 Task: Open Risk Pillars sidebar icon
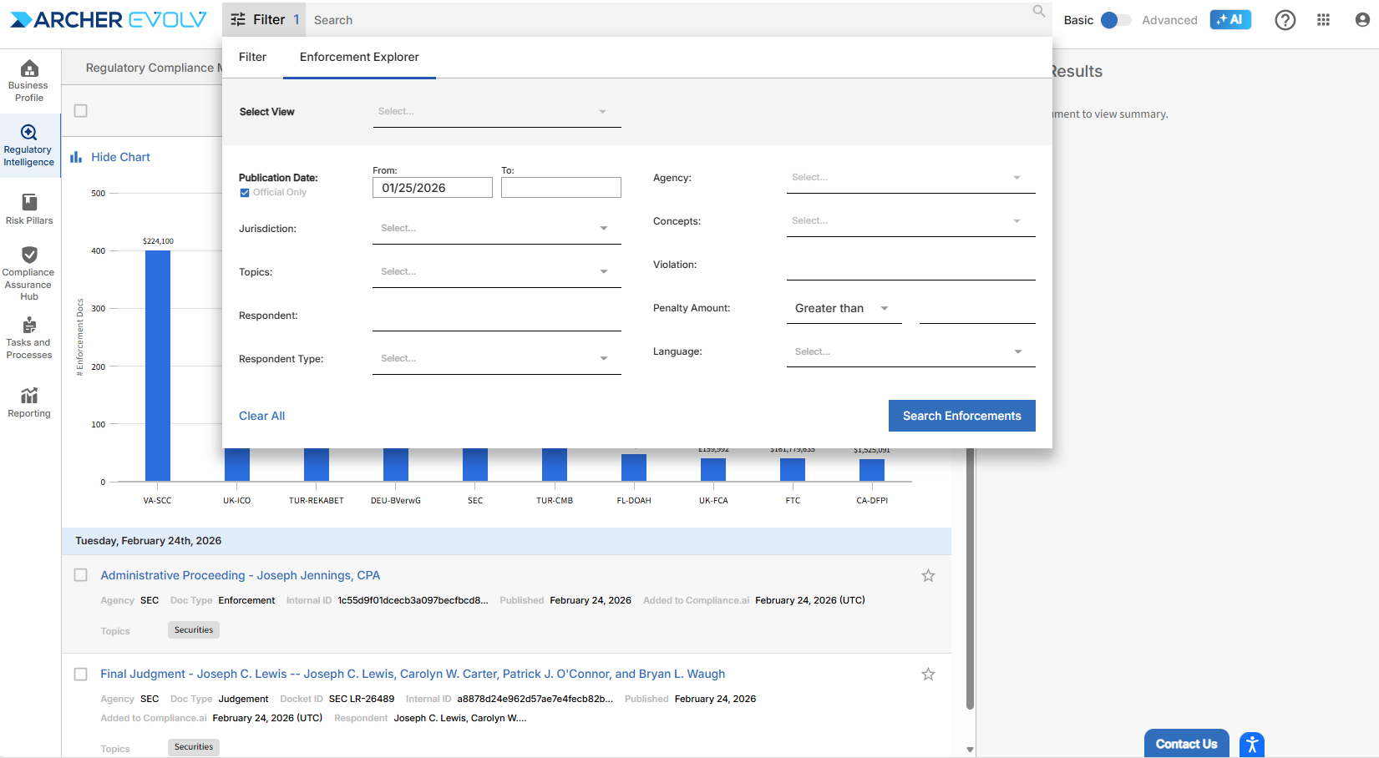[x=29, y=209]
